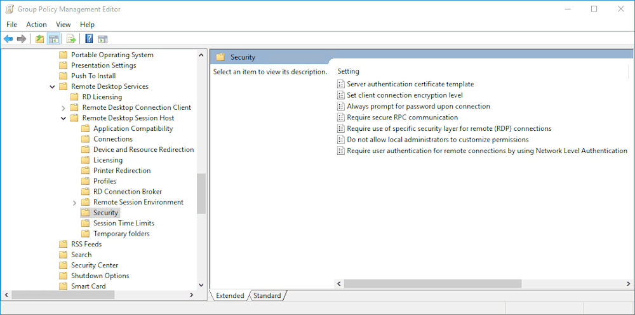
Task: Open the Action menu
Action: (x=36, y=24)
